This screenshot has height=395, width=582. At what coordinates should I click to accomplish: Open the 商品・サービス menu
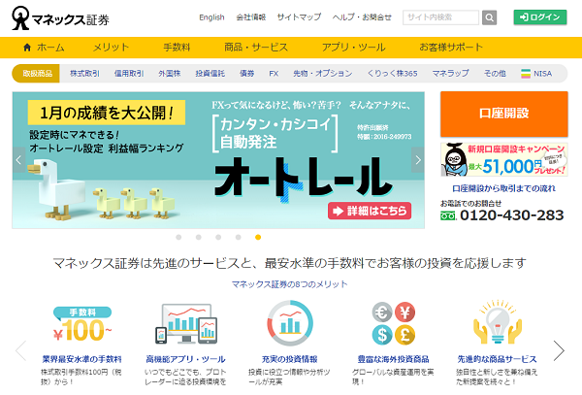coord(256,48)
